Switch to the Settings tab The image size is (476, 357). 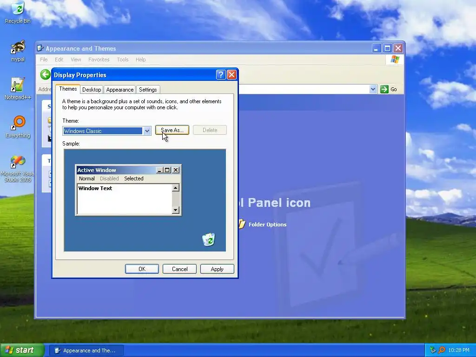[148, 90]
